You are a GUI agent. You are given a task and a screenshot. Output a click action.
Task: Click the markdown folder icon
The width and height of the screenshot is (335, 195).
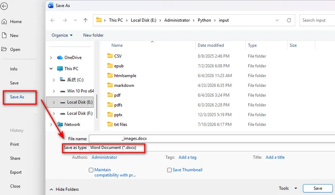click(110, 85)
